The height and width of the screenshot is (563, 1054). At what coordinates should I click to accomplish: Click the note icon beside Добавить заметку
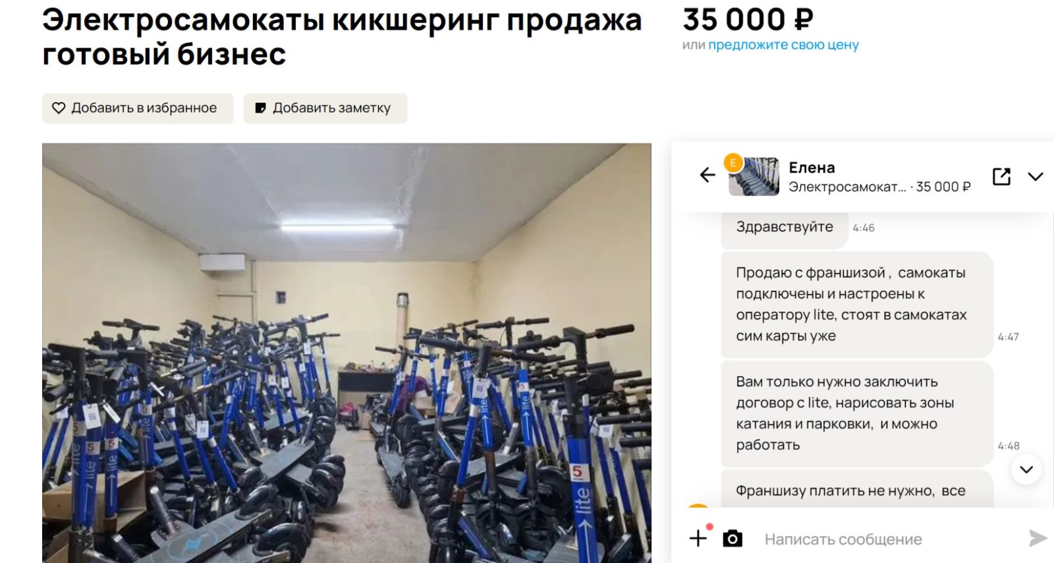[260, 108]
